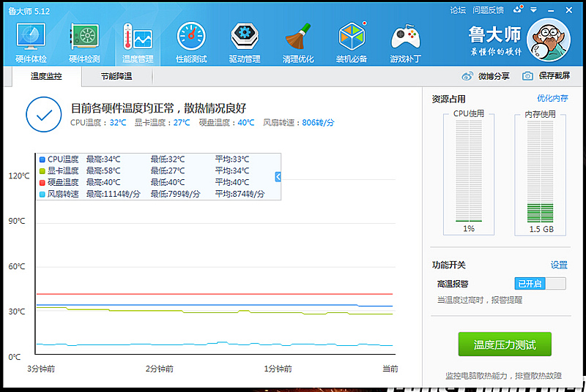Toggle the 高温报警 switch
Image resolution: width=586 pixels, height=392 pixels.
540,284
